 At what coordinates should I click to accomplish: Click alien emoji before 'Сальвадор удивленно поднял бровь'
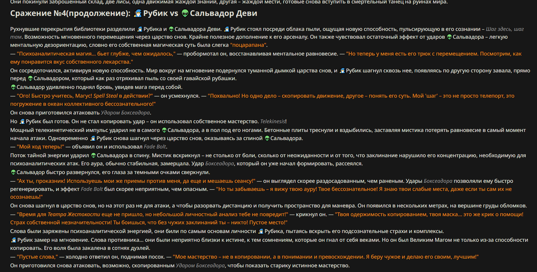[13, 87]
